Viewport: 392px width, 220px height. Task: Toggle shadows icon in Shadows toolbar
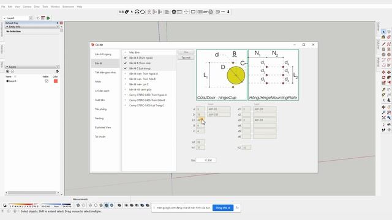click(5, 205)
